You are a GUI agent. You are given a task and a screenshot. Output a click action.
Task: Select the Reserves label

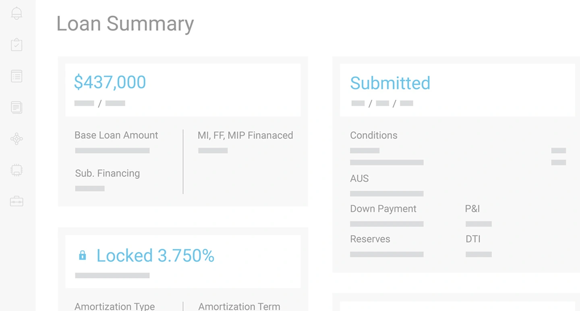coord(370,239)
